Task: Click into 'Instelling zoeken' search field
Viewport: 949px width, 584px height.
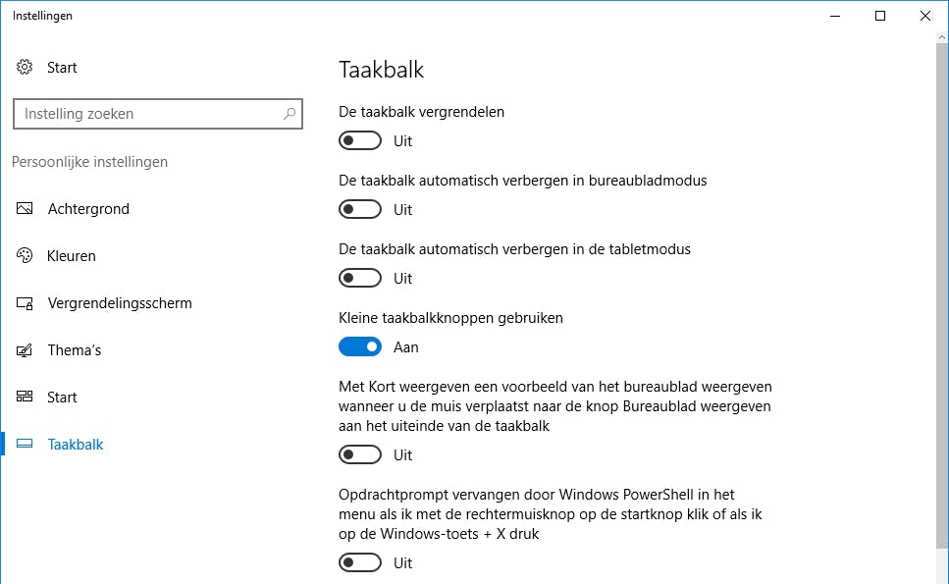Action: [147, 114]
